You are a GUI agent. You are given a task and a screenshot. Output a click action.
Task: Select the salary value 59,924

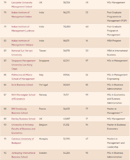66,75
